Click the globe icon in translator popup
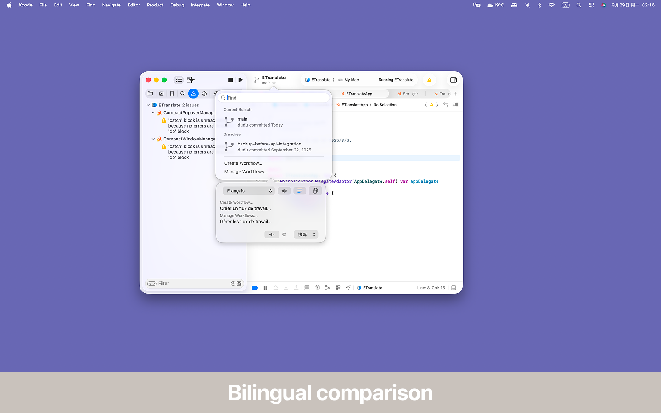661x413 pixels. point(284,234)
